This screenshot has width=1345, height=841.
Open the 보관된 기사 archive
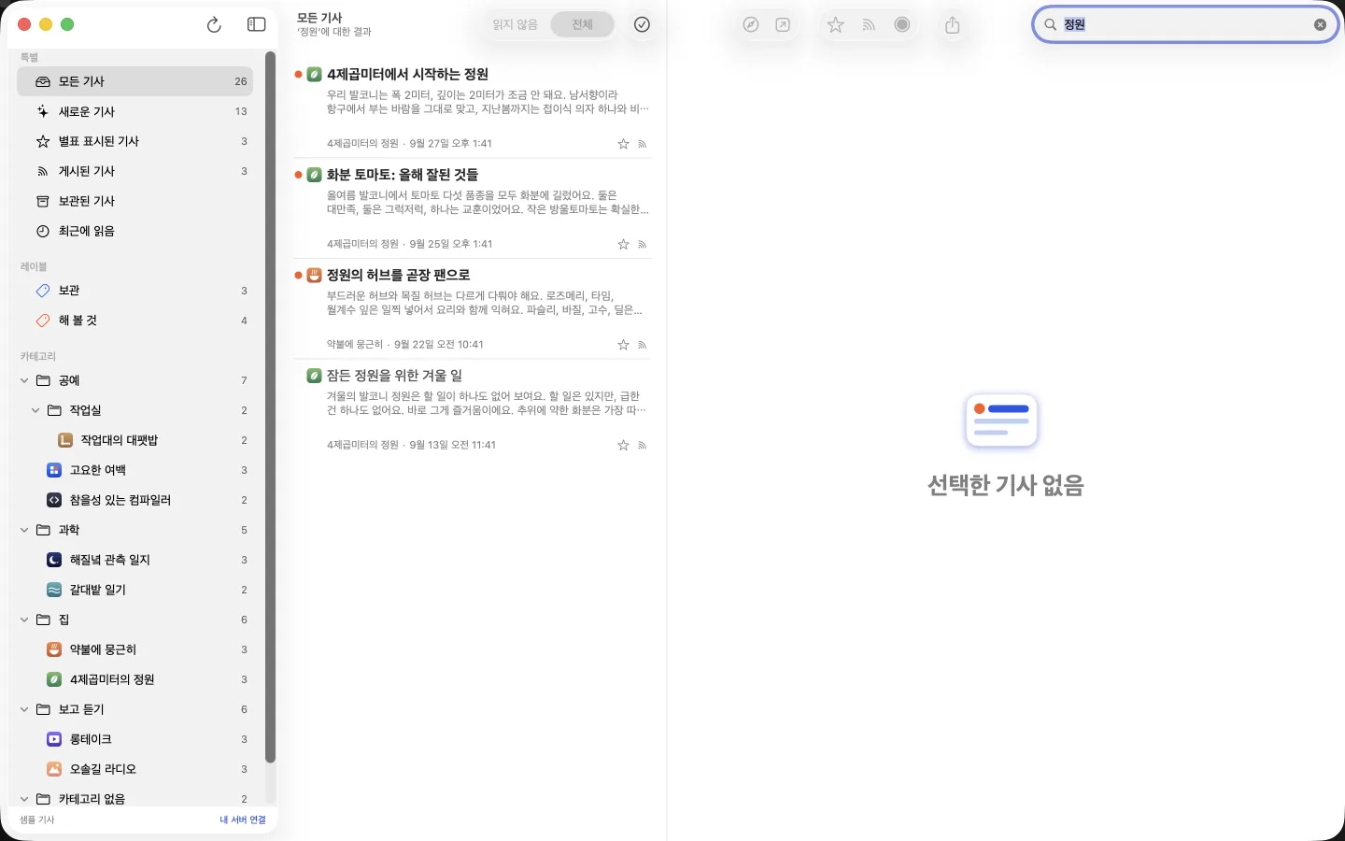134,201
